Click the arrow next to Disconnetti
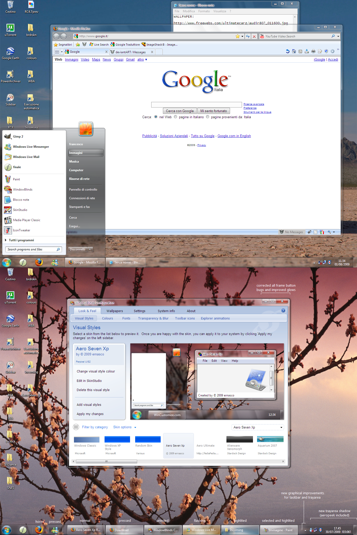Screen dimensions: 357x535 (x=90, y=249)
